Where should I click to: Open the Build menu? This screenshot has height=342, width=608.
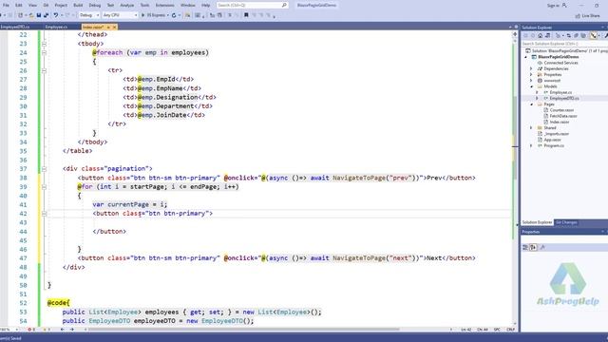[78, 5]
